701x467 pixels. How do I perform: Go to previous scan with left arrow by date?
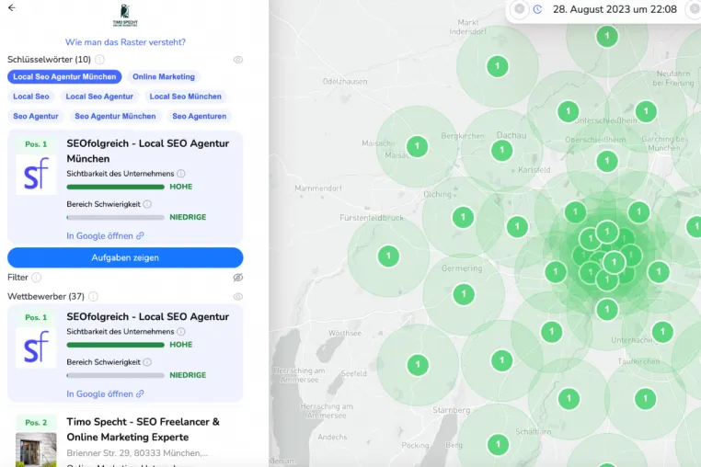click(520, 9)
